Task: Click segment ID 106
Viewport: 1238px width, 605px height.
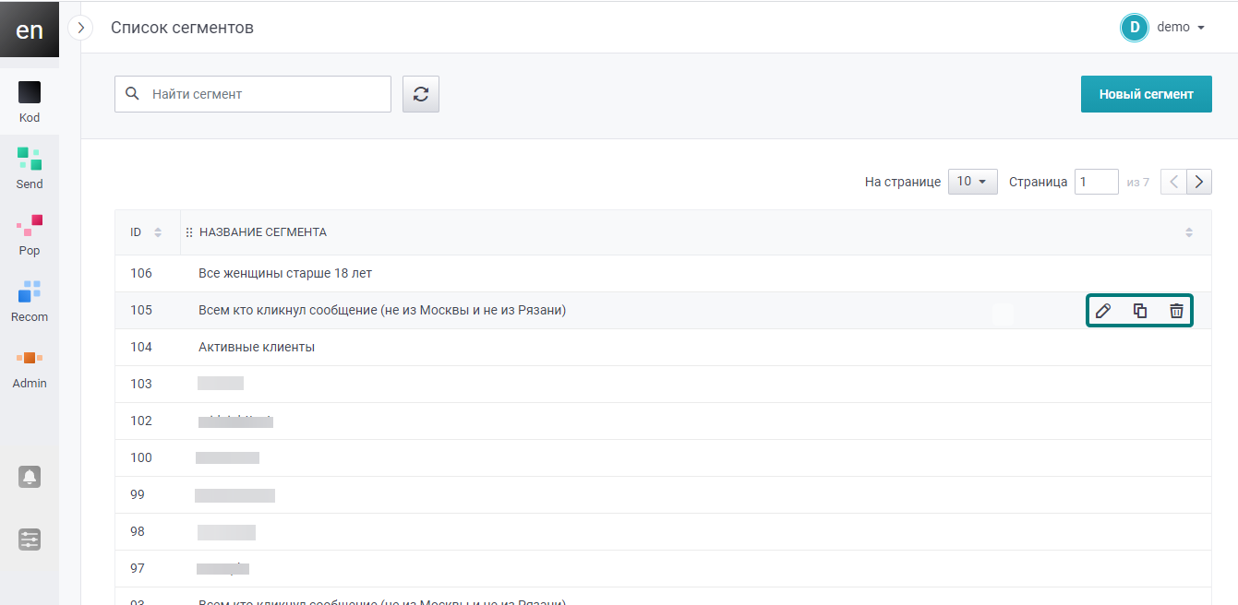Action: click(141, 274)
